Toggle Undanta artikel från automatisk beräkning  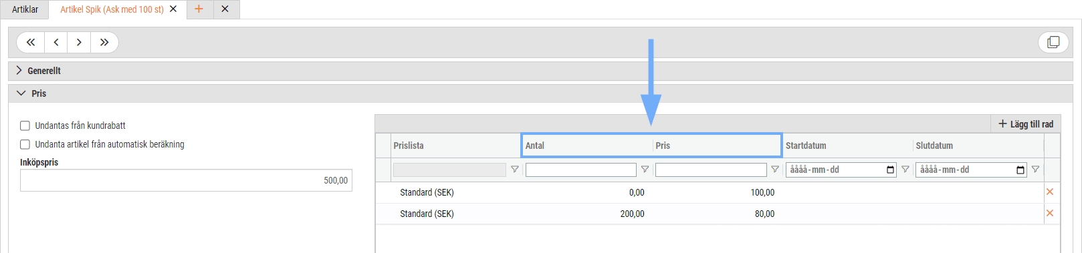point(25,144)
